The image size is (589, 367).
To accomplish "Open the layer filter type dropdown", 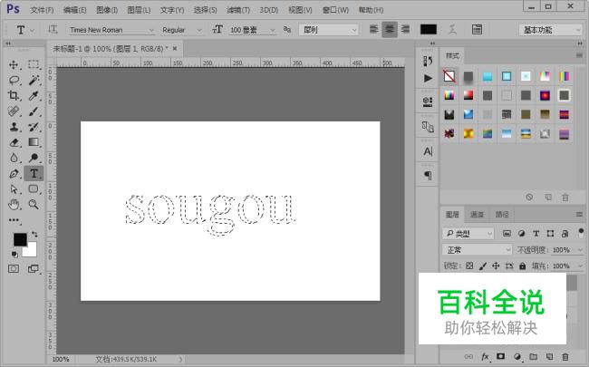I will click(468, 234).
